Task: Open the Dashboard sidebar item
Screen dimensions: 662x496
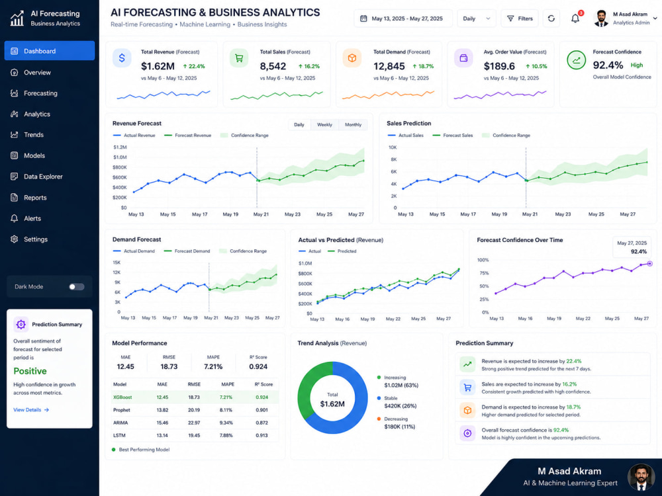Action: pyautogui.click(x=50, y=51)
